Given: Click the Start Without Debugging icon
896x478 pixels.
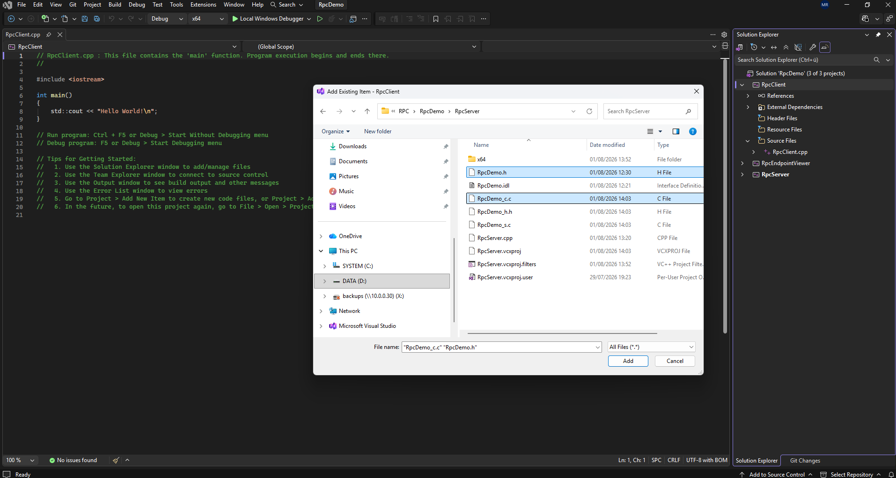Looking at the screenshot, I should [x=320, y=19].
